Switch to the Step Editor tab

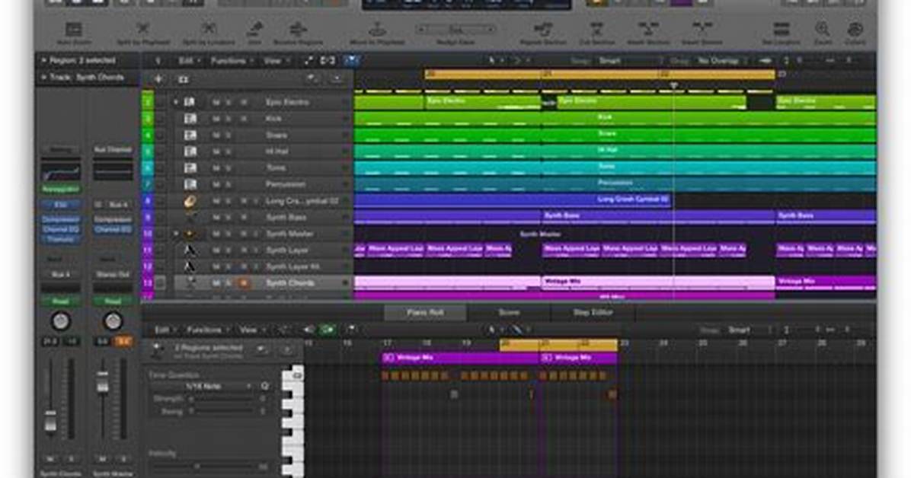click(592, 313)
